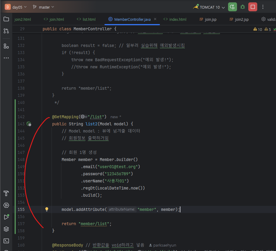Screen dimensions: 276x251
Task: Click the weak warnings indicator showing 5
Action: [268, 29]
